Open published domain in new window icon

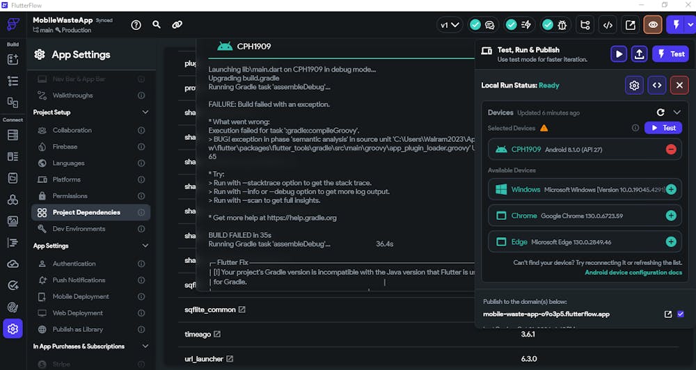[668, 314]
